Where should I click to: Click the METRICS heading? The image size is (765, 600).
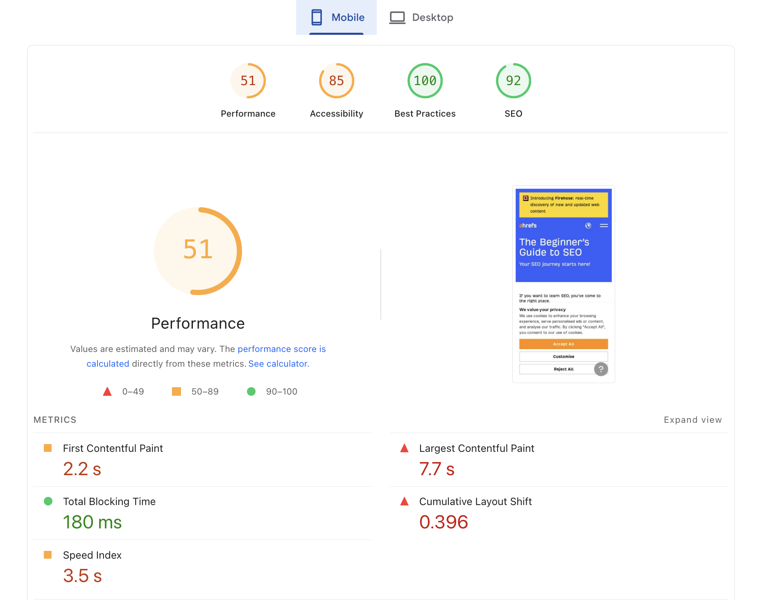click(55, 420)
